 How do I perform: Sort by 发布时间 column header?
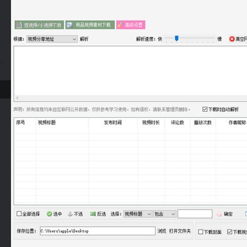tap(113, 123)
